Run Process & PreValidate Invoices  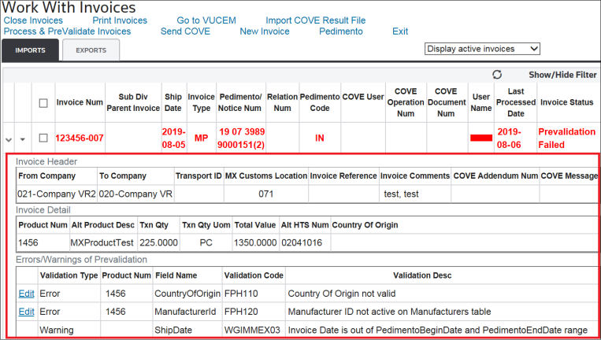(67, 31)
